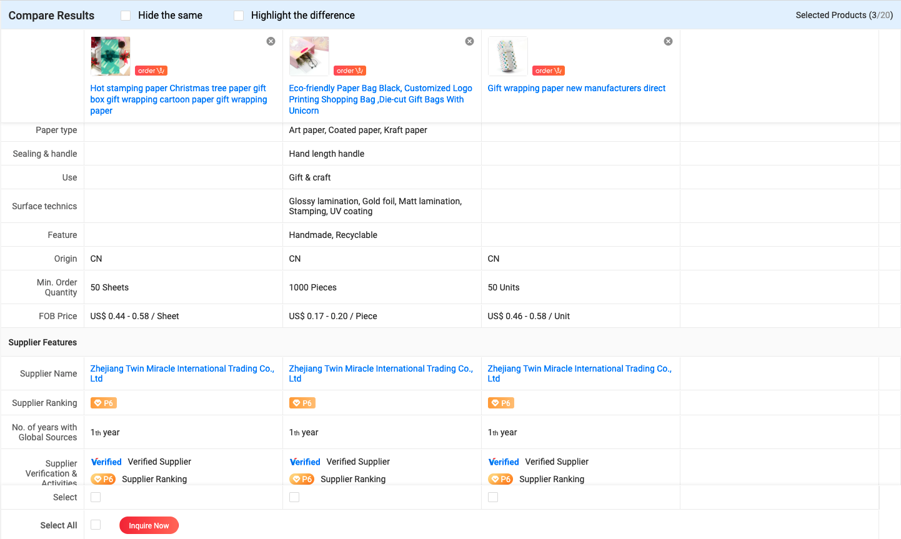Screen dimensions: 901x539
Task: Click P6 supplier ranking badge in first column
Action: click(x=104, y=403)
